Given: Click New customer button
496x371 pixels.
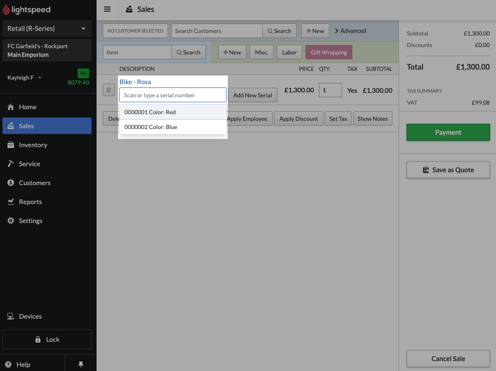Looking at the screenshot, I should click(x=315, y=31).
